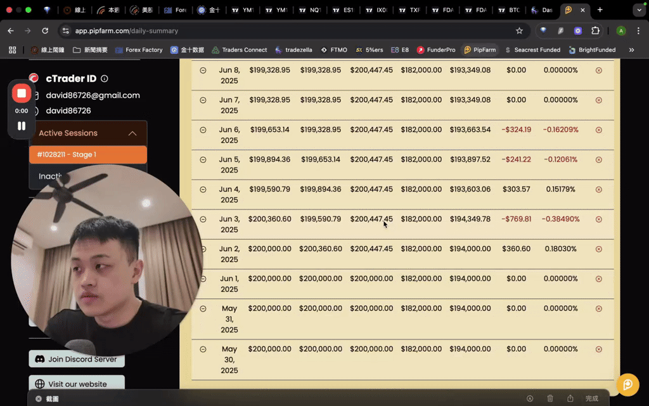Open Forex Factory bookmark

tap(139, 49)
